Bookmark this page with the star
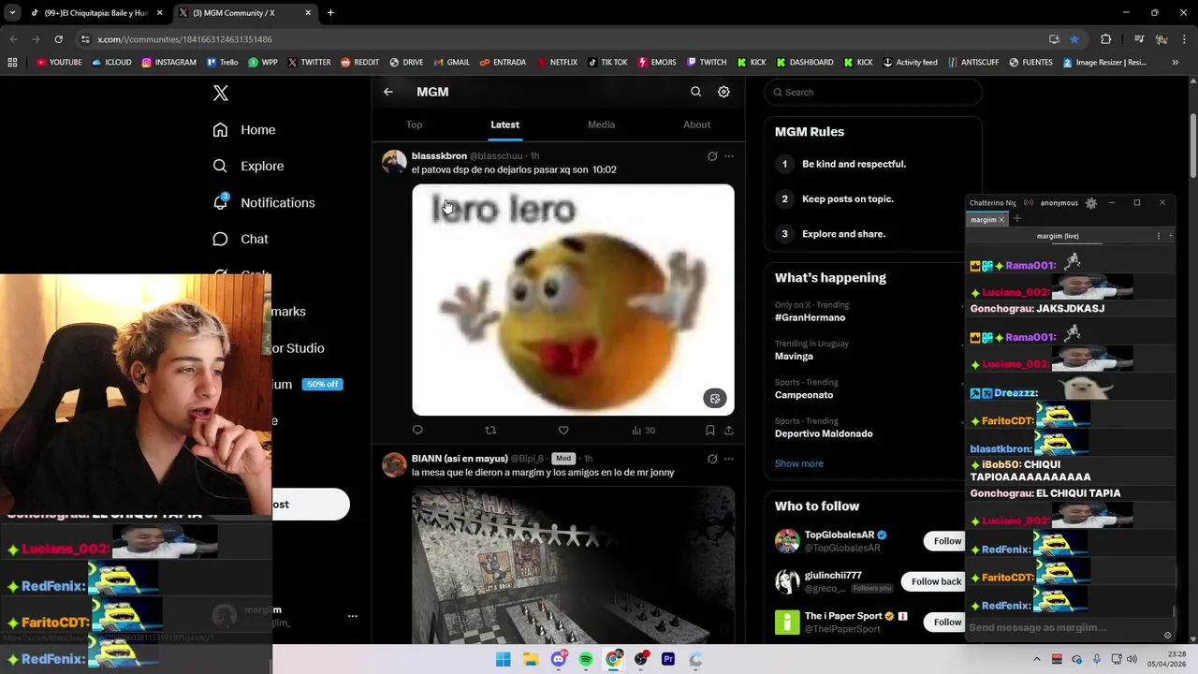This screenshot has width=1198, height=674. pyautogui.click(x=1074, y=39)
